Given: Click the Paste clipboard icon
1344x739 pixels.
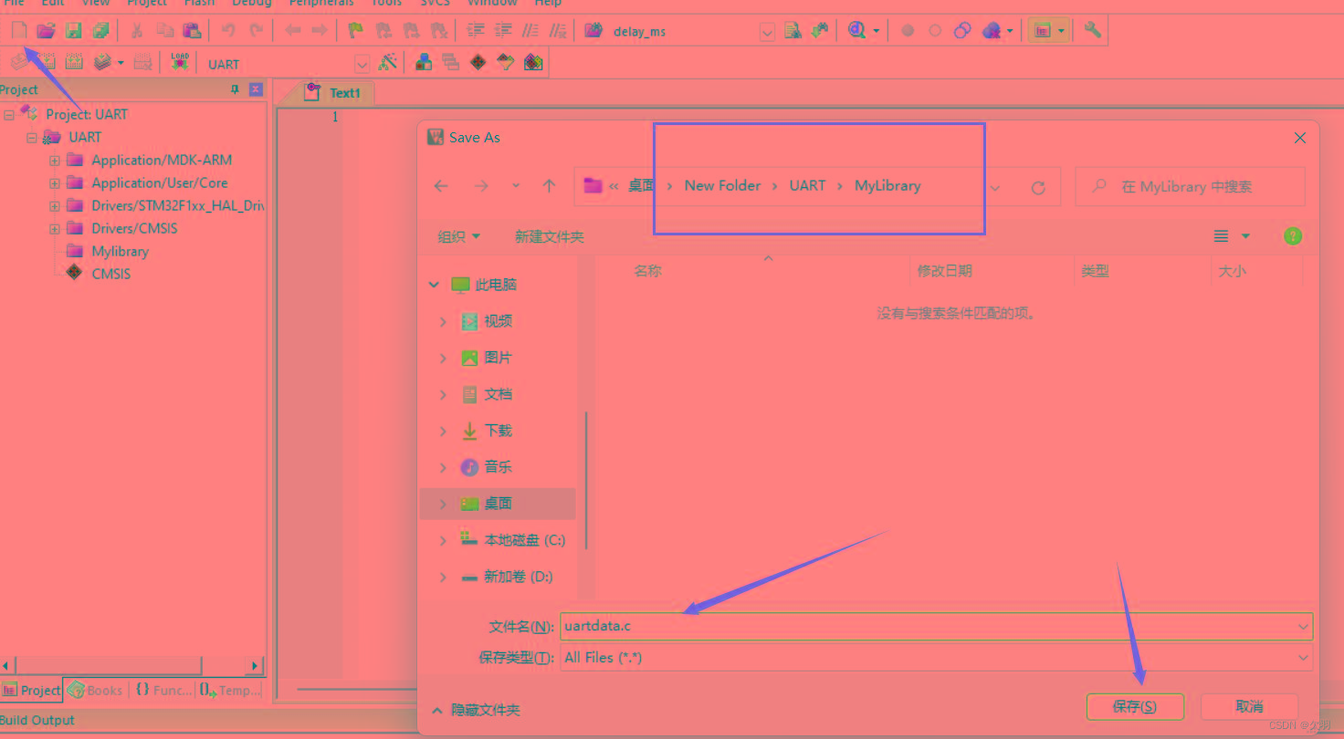Looking at the screenshot, I should [192, 31].
